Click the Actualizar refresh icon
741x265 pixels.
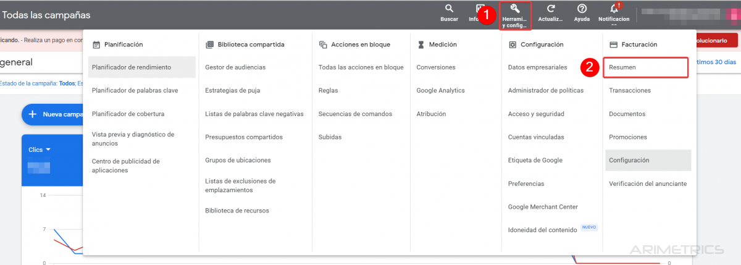pyautogui.click(x=551, y=9)
